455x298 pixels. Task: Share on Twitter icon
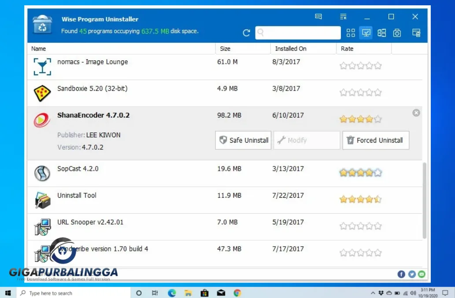coord(412,274)
